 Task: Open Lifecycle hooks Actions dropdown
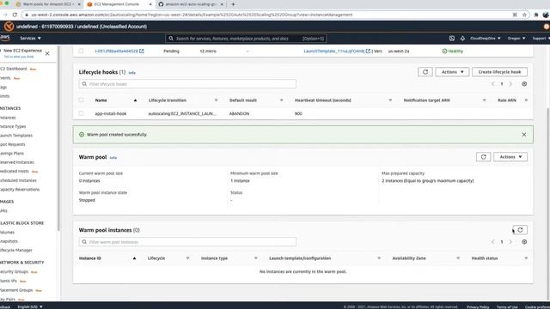tap(452, 72)
